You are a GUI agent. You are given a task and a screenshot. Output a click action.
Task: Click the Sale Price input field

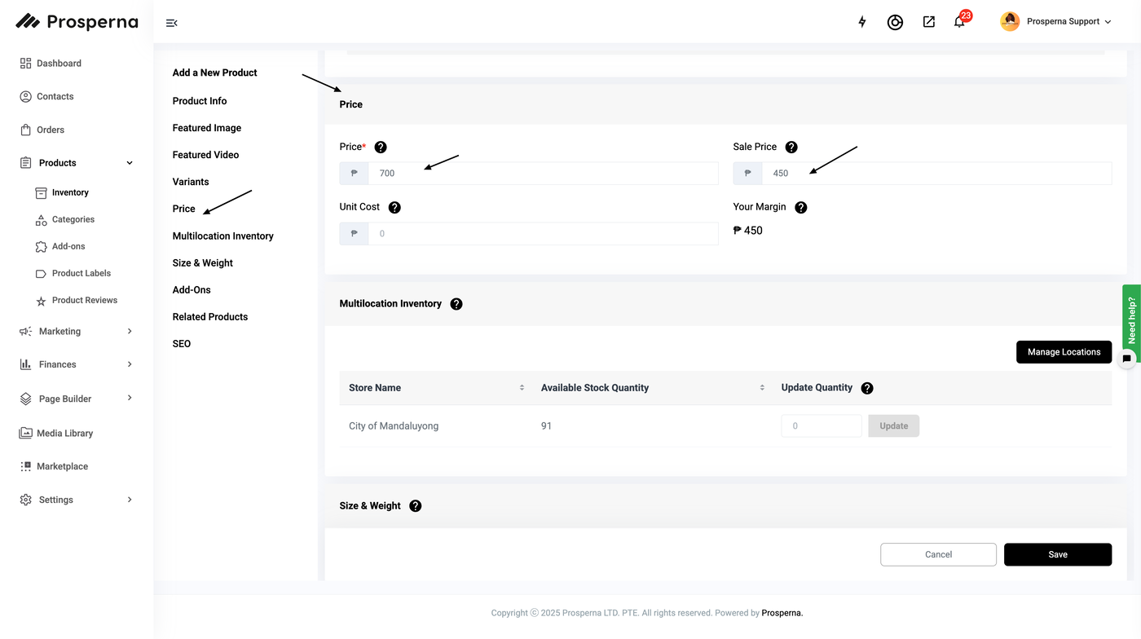(936, 174)
